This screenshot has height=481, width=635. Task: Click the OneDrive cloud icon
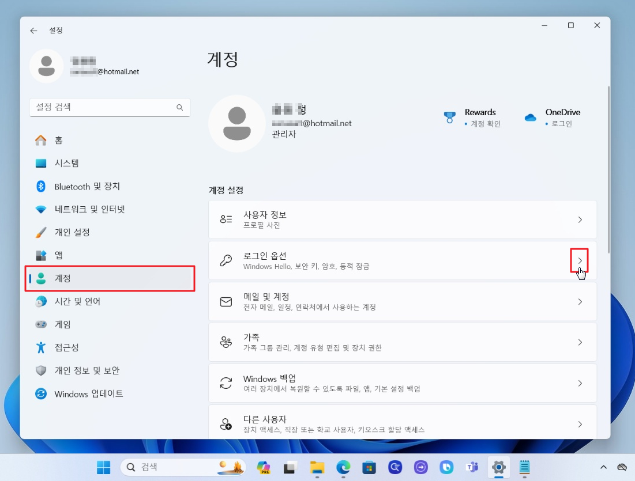530,117
